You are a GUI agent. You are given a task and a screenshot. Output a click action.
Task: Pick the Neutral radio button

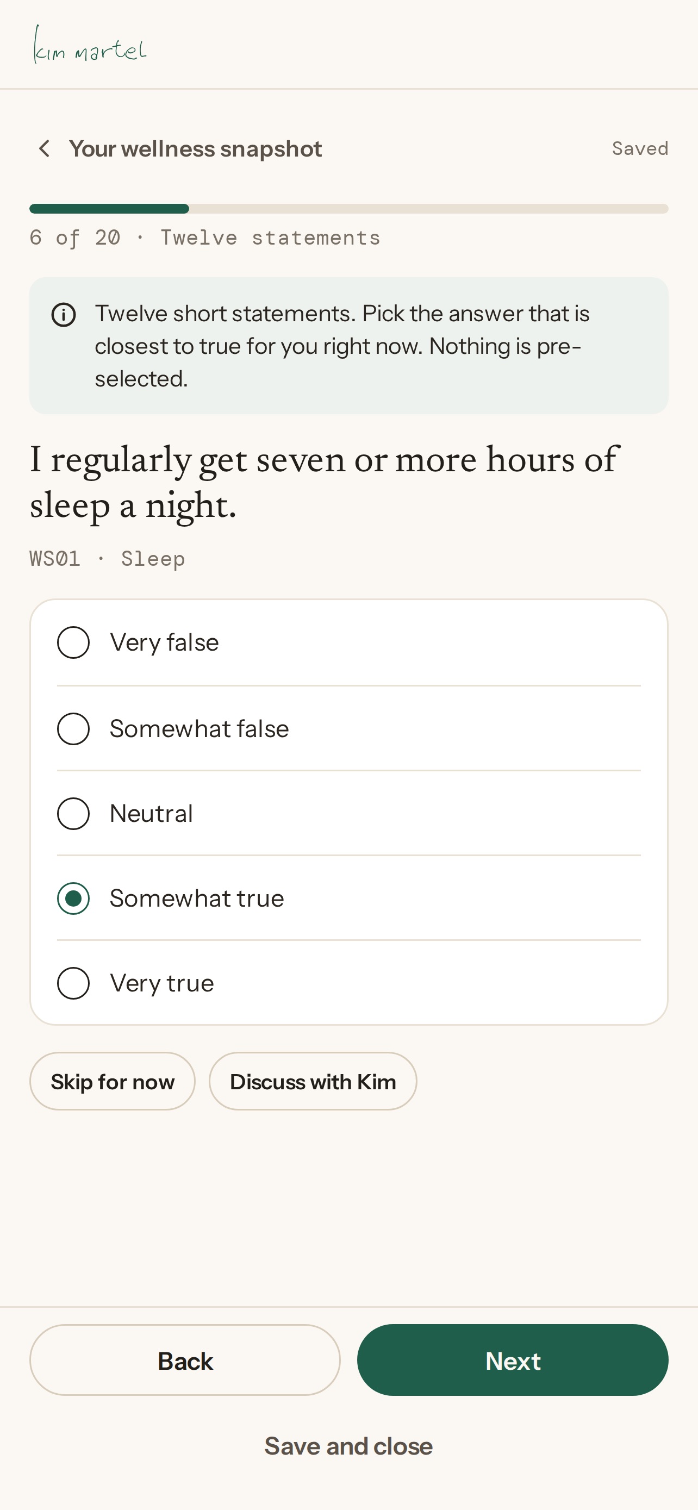coord(348,814)
